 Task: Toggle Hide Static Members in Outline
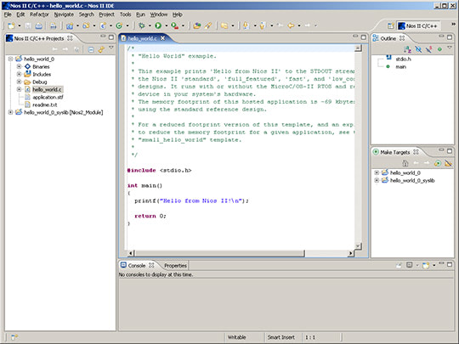429,49
